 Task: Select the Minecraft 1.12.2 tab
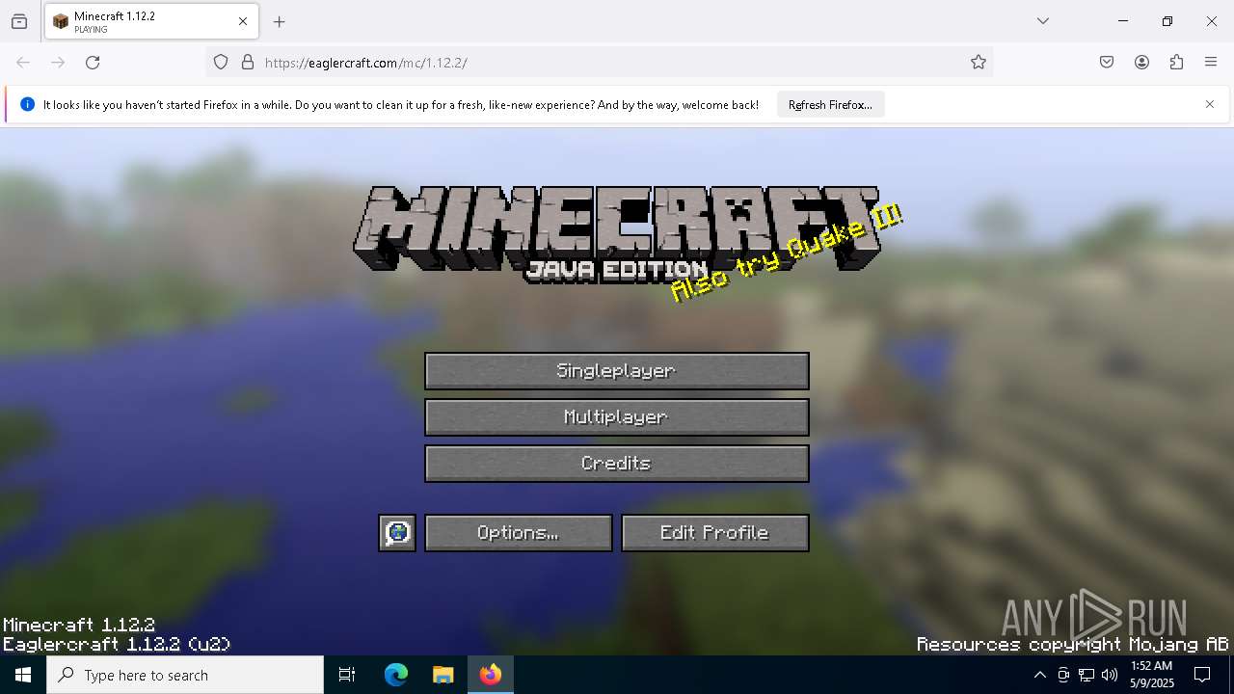tap(151, 21)
